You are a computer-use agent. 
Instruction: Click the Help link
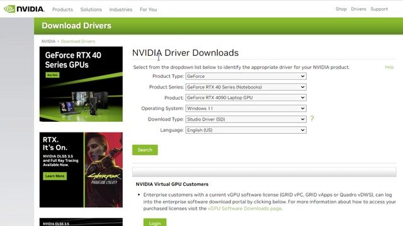[x=389, y=67]
